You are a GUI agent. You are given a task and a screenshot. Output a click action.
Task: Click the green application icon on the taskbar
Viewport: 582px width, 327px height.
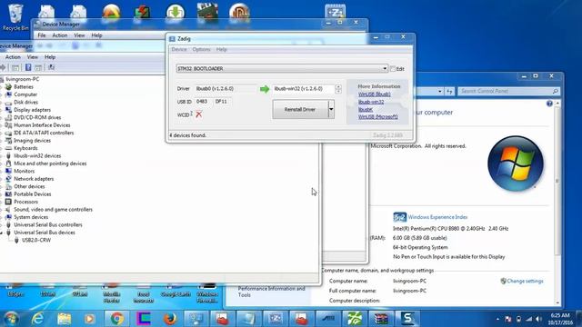[355, 319]
